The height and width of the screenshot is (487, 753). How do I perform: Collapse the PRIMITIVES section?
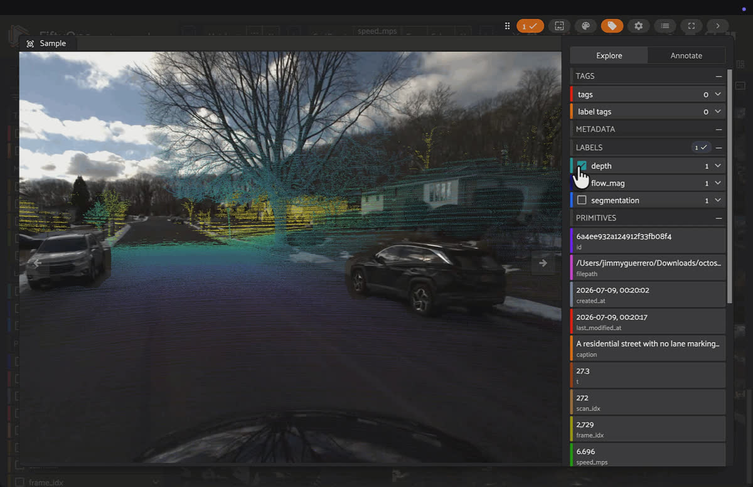tap(718, 218)
